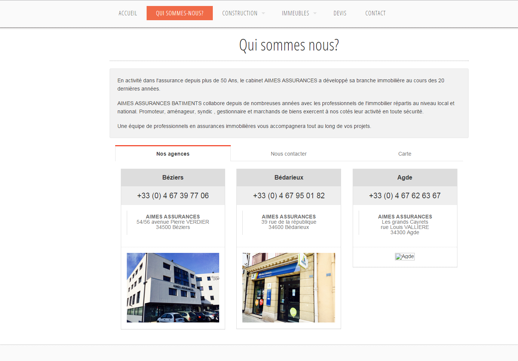518x361 pixels.
Task: Click the paragraph starting En activité dans l'assurance
Action: click(281, 85)
